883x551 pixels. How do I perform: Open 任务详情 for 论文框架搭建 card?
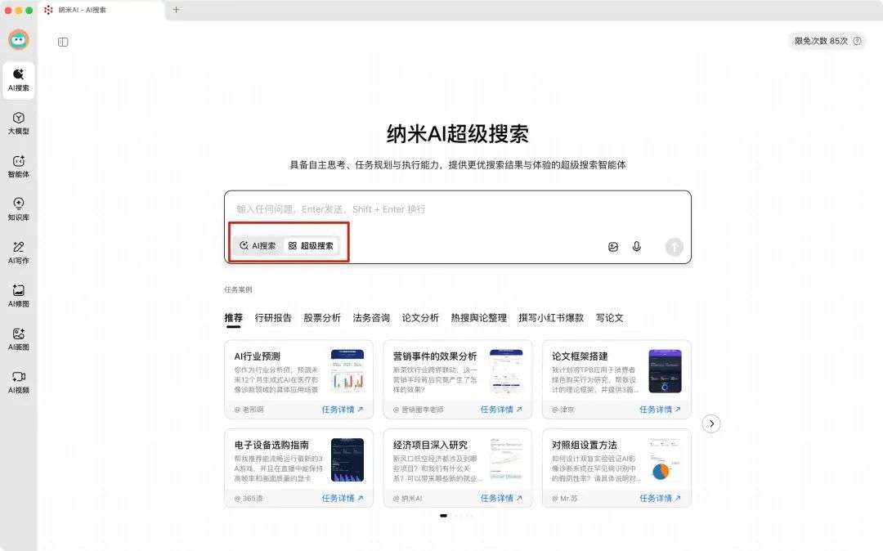(x=660, y=410)
